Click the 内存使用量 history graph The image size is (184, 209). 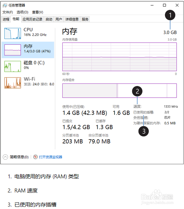point(119,57)
